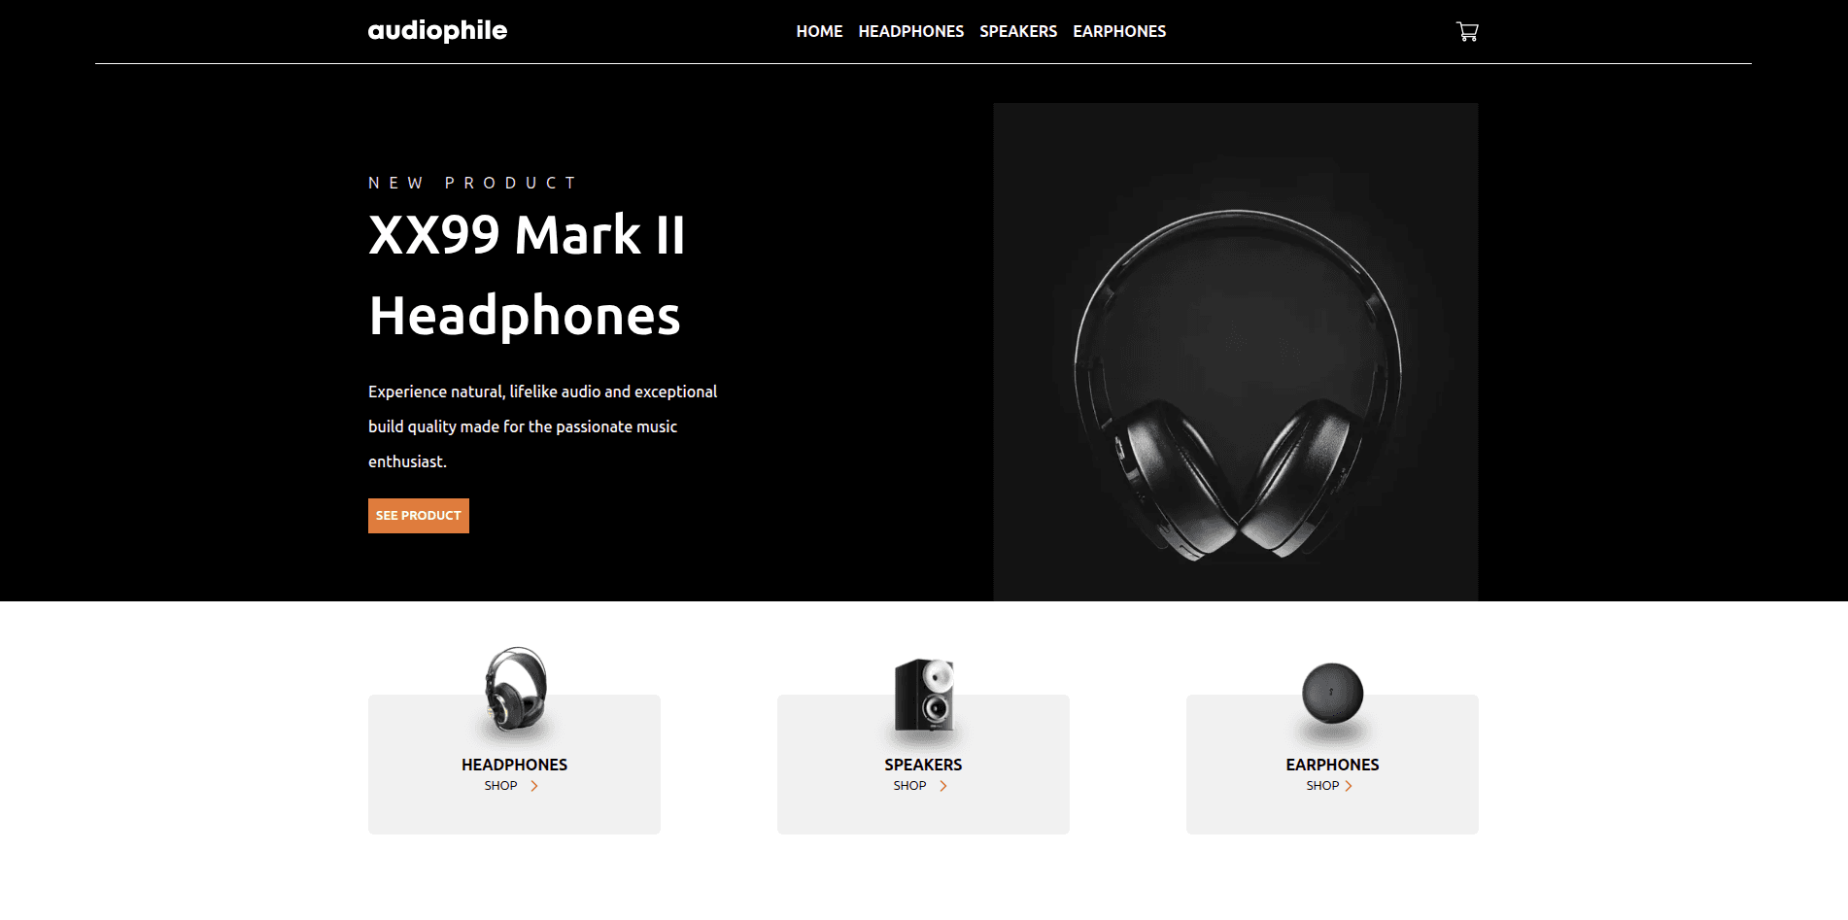This screenshot has width=1848, height=920.
Task: Open SPEAKERS navigation item
Action: [x=1018, y=31]
